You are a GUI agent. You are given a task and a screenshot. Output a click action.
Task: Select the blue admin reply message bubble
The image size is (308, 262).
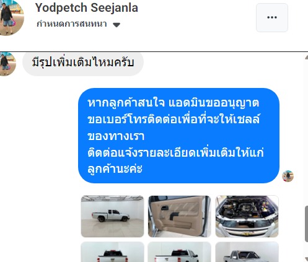178,136
